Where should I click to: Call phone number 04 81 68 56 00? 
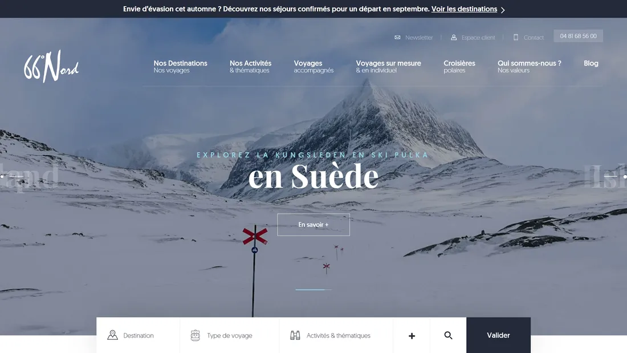pos(578,36)
